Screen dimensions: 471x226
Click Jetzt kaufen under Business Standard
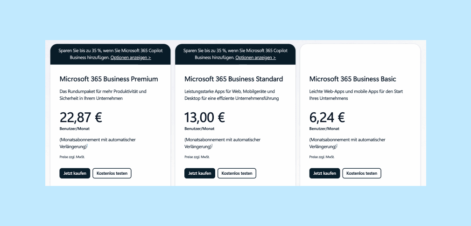click(x=200, y=173)
